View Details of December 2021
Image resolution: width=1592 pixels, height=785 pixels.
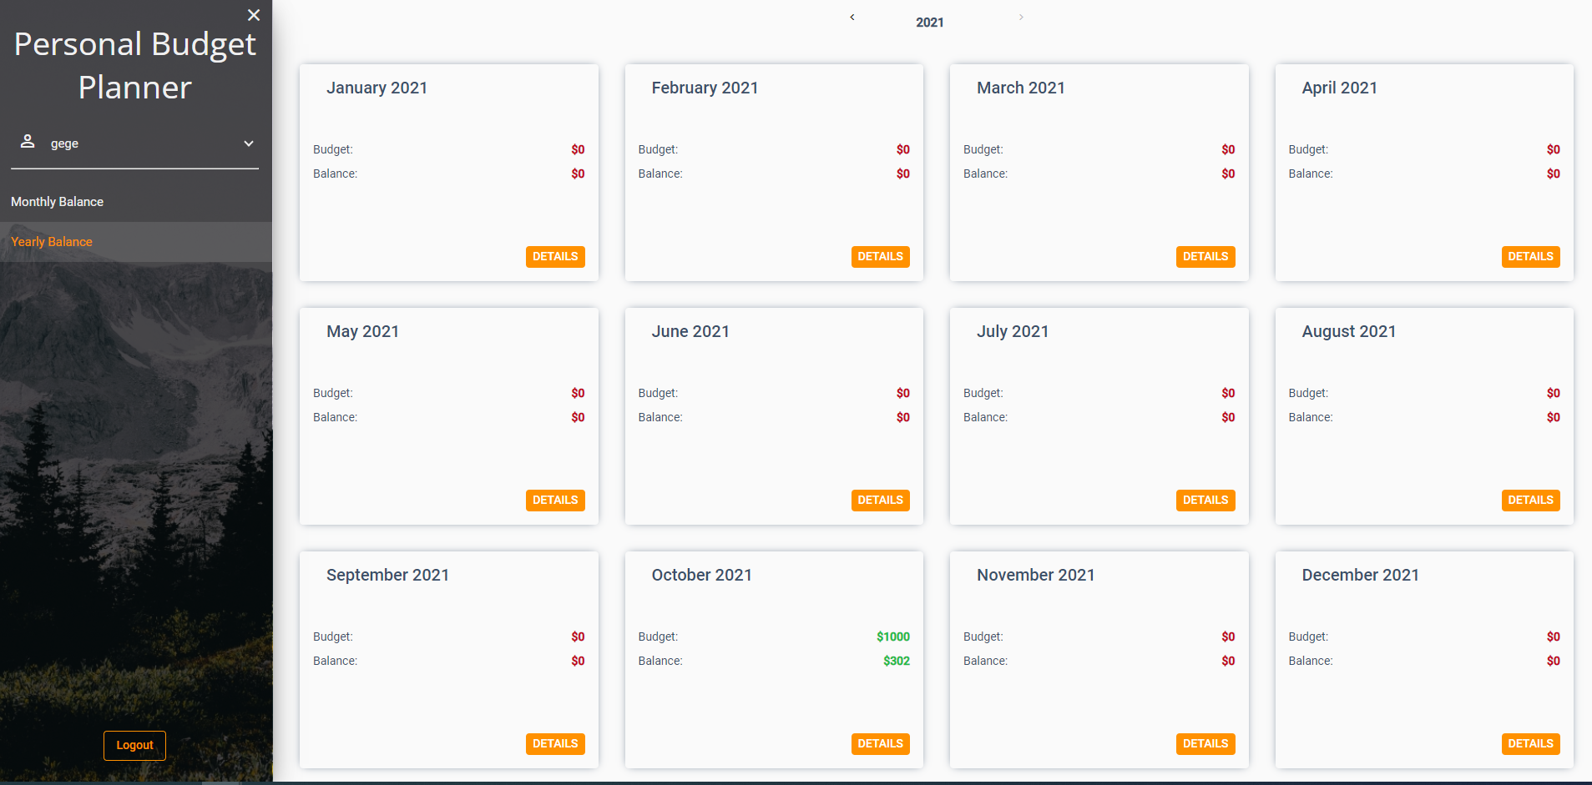(x=1529, y=744)
